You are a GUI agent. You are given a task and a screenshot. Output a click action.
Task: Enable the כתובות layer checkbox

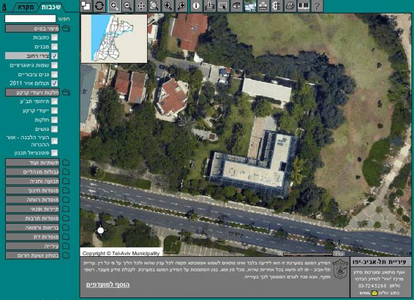coord(55,37)
